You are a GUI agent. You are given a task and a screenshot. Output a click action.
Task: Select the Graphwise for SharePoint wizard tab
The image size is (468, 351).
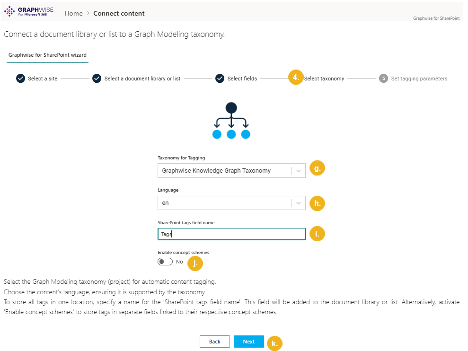tap(47, 55)
